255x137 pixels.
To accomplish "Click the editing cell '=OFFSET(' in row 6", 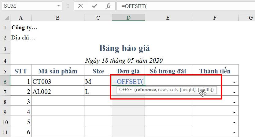I will click(x=128, y=81).
